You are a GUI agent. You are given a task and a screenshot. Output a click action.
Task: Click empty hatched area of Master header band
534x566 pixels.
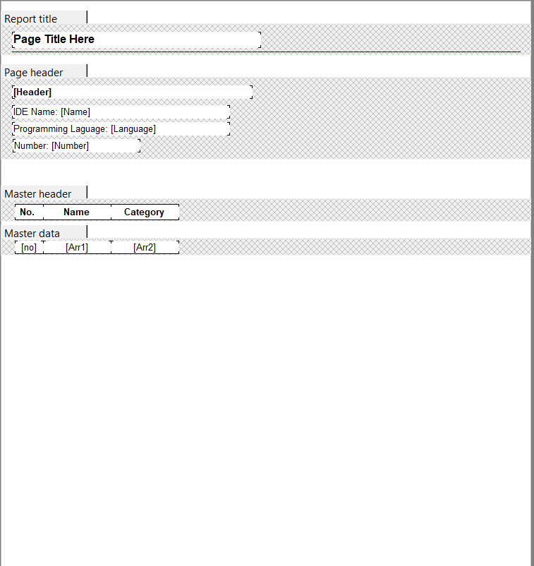point(353,210)
